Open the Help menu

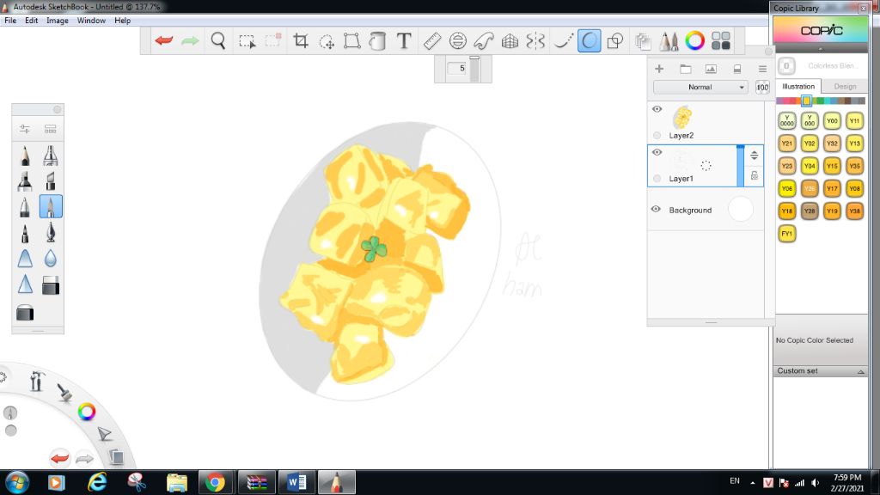coord(122,21)
